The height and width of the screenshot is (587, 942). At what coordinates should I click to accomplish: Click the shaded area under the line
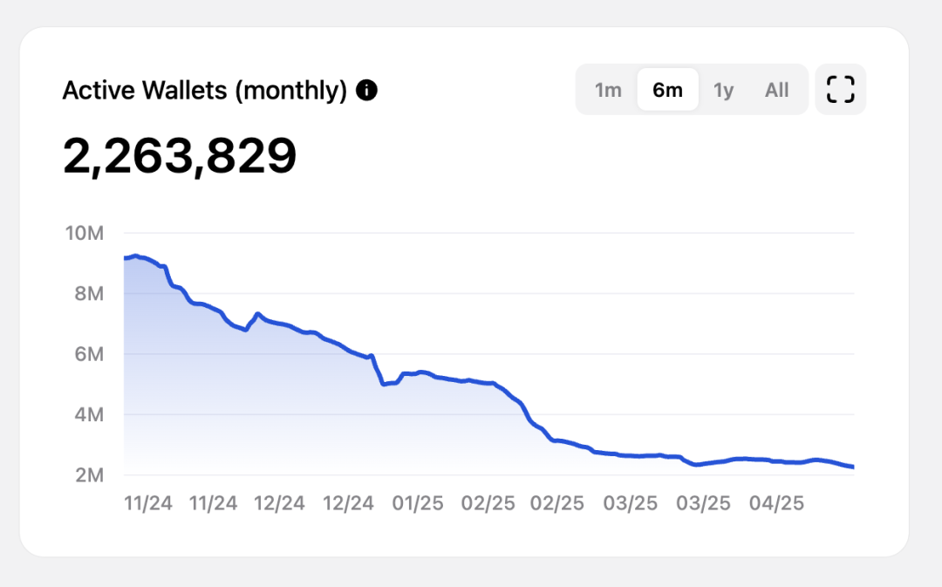pos(262,410)
